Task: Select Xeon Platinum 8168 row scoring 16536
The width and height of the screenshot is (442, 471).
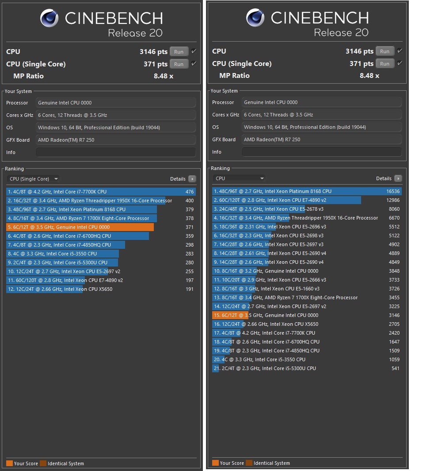Action: [307, 191]
